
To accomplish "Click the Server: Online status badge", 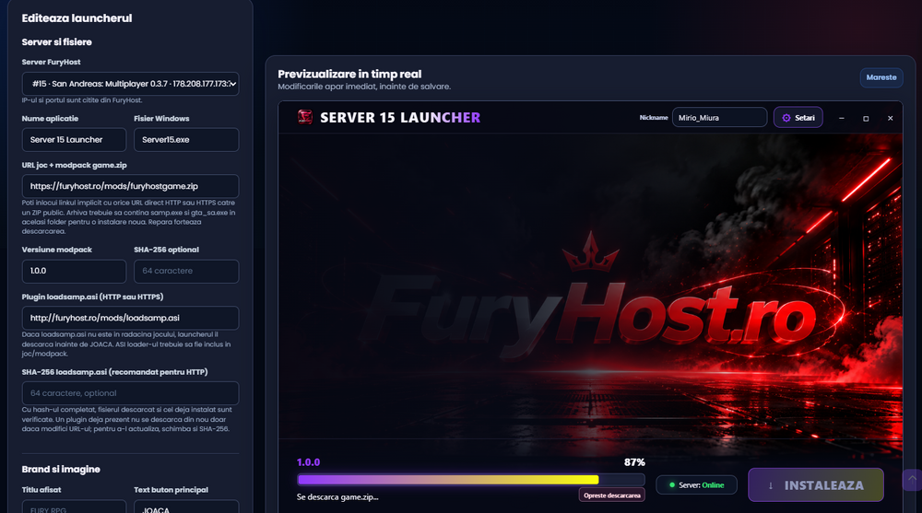I will pyautogui.click(x=696, y=484).
